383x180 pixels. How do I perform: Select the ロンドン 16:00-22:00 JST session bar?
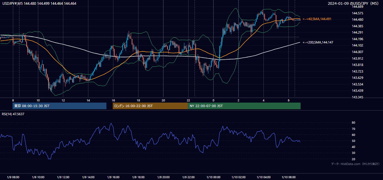150,106
